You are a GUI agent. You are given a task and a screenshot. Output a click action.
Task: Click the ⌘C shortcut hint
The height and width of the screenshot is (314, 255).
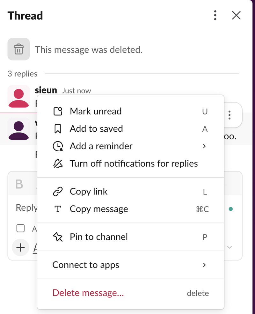click(202, 209)
